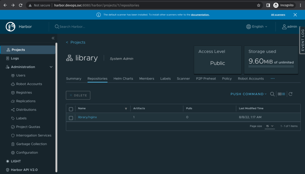Click the Harbor lighthouse logo
The image size is (305, 174).
(10, 27)
